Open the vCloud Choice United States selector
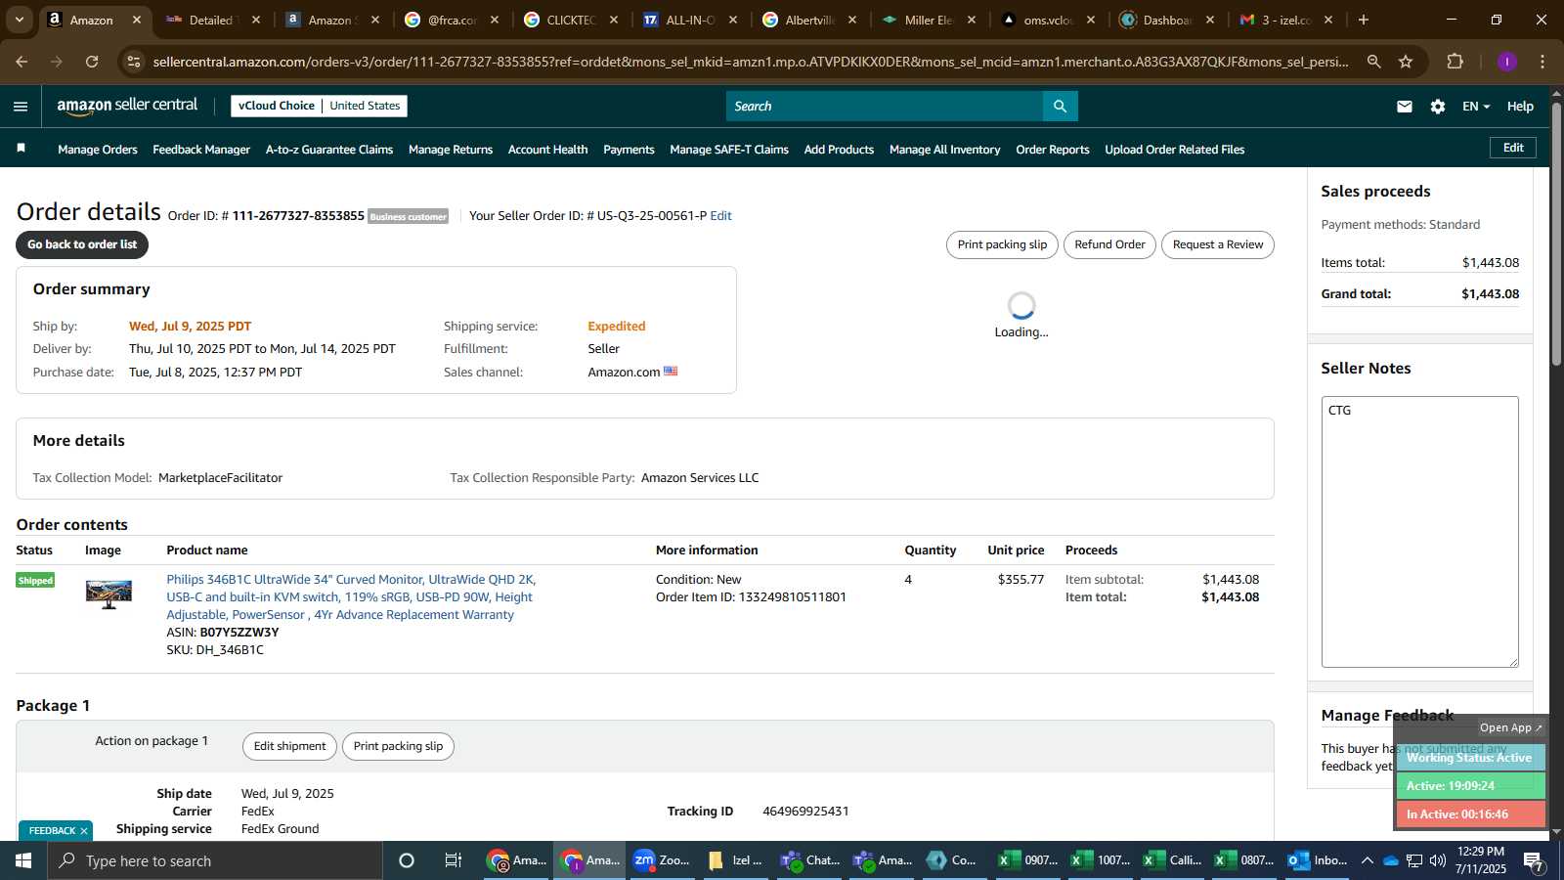The width and height of the screenshot is (1564, 880). [320, 106]
